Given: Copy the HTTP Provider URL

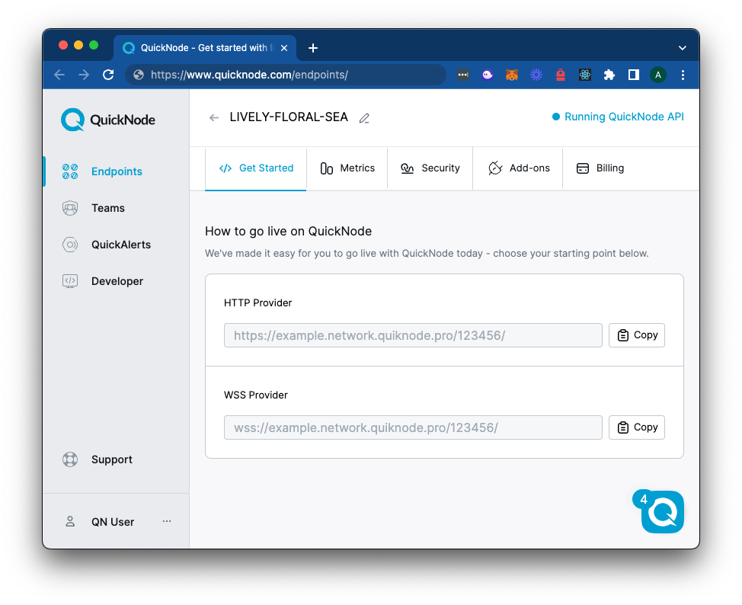Looking at the screenshot, I should coord(637,335).
